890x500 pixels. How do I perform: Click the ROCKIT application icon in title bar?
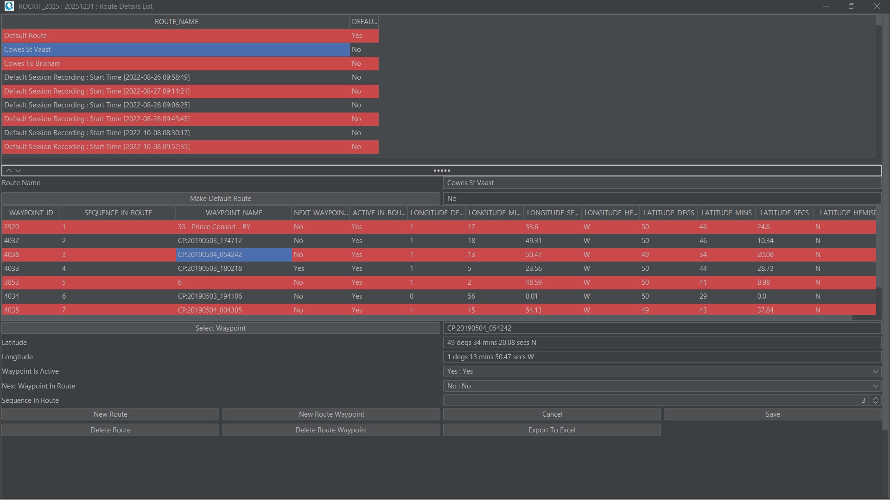[9, 6]
